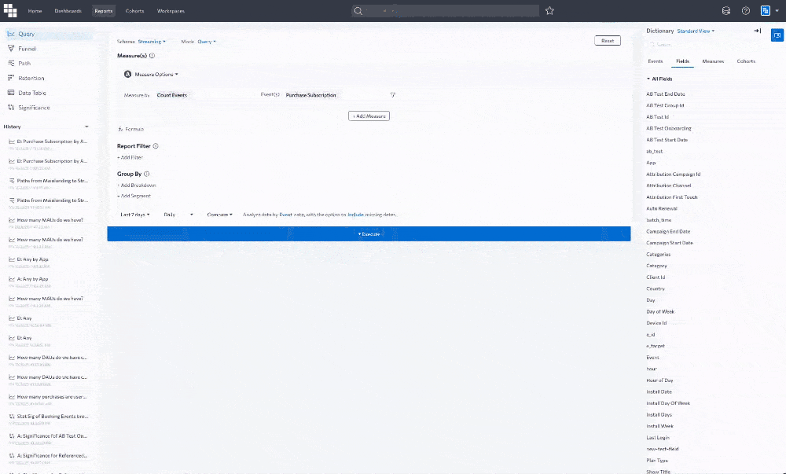
Task: Click the measure A badge icon
Action: tap(127, 74)
